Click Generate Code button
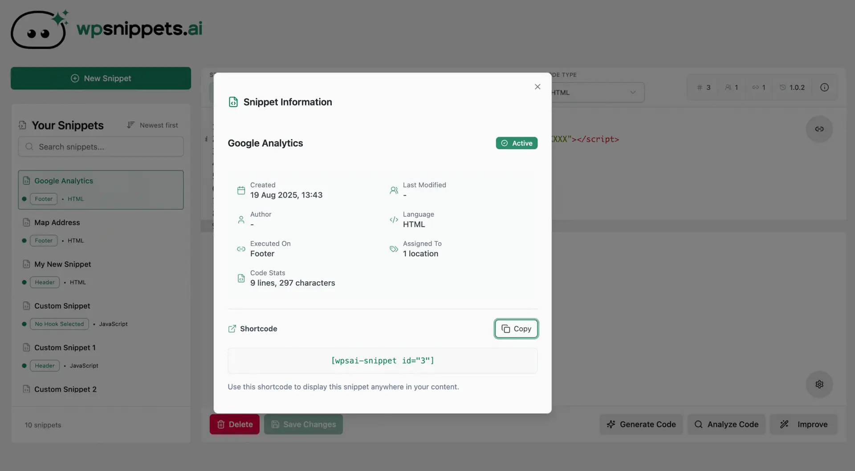855x471 pixels. 641,424
